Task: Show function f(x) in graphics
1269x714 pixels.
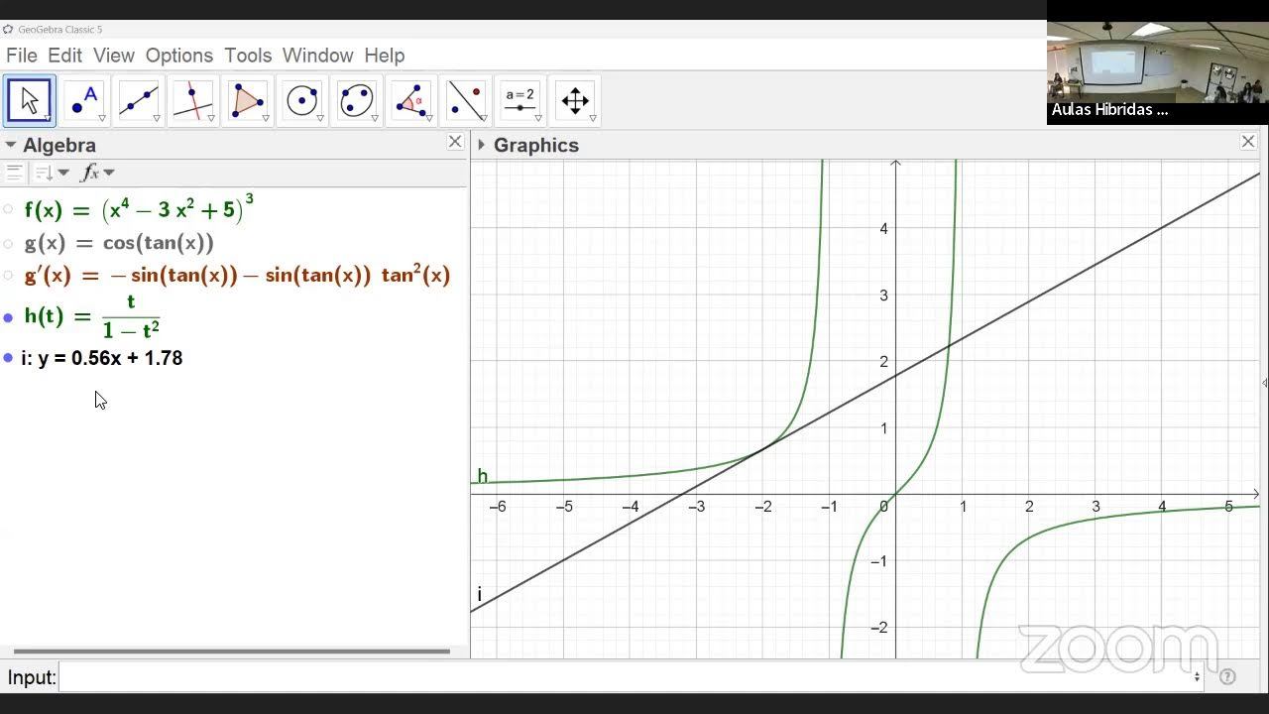Action: [x=8, y=210]
